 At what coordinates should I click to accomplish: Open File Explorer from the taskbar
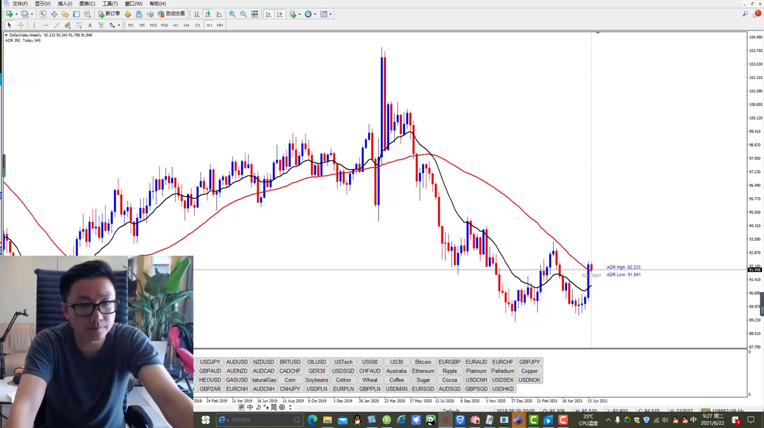[x=327, y=420]
